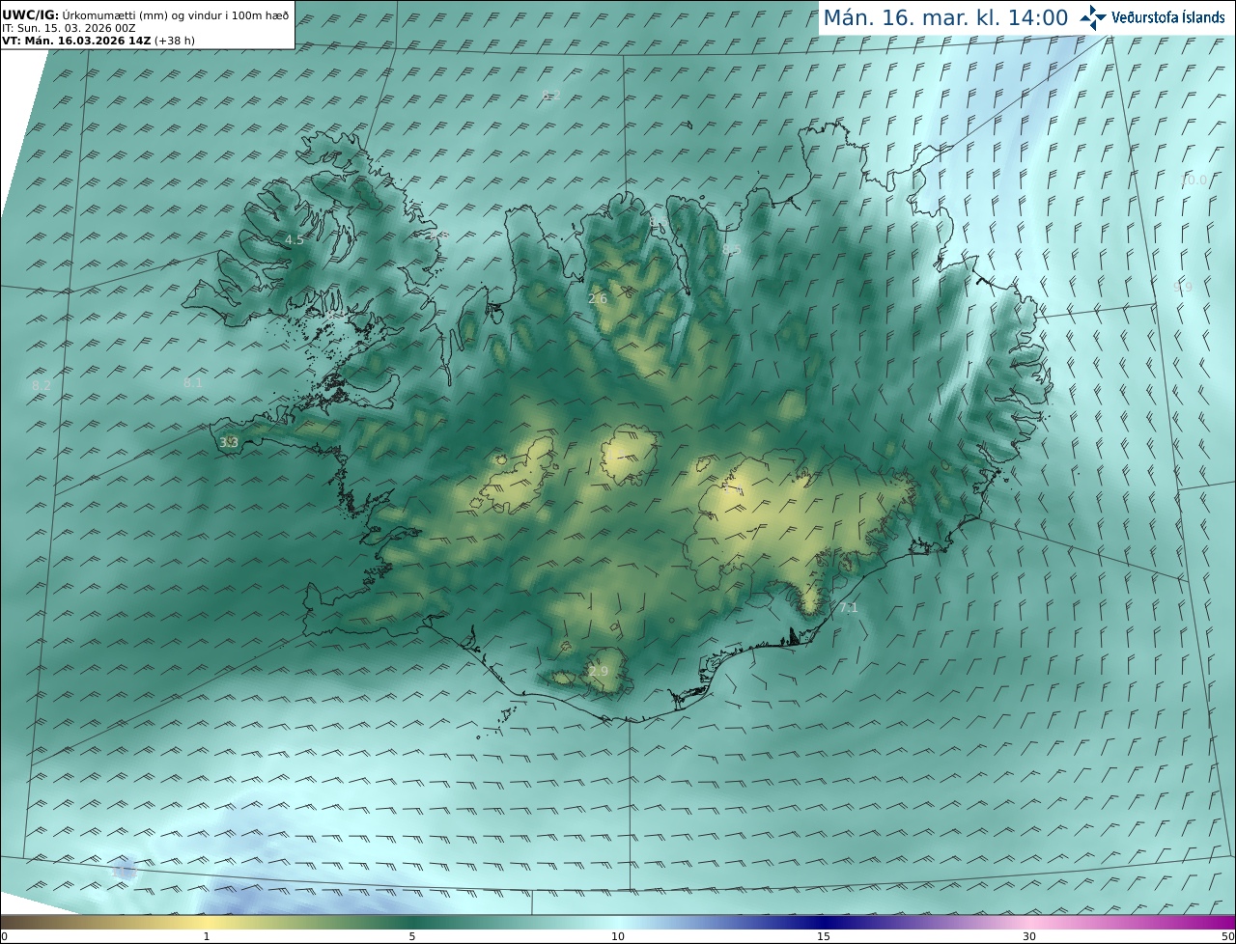Click the 10 tick label on the scale

pyautogui.click(x=618, y=937)
